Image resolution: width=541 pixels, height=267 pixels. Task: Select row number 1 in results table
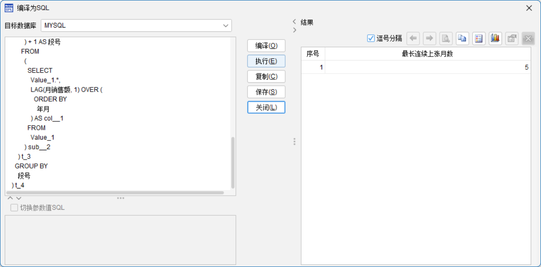(313, 67)
